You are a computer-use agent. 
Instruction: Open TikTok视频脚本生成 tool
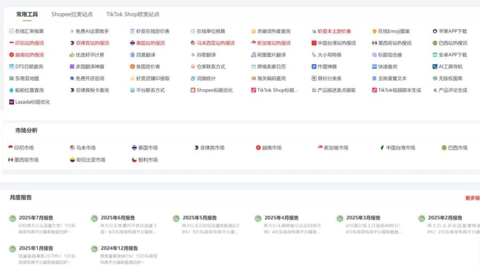400,90
